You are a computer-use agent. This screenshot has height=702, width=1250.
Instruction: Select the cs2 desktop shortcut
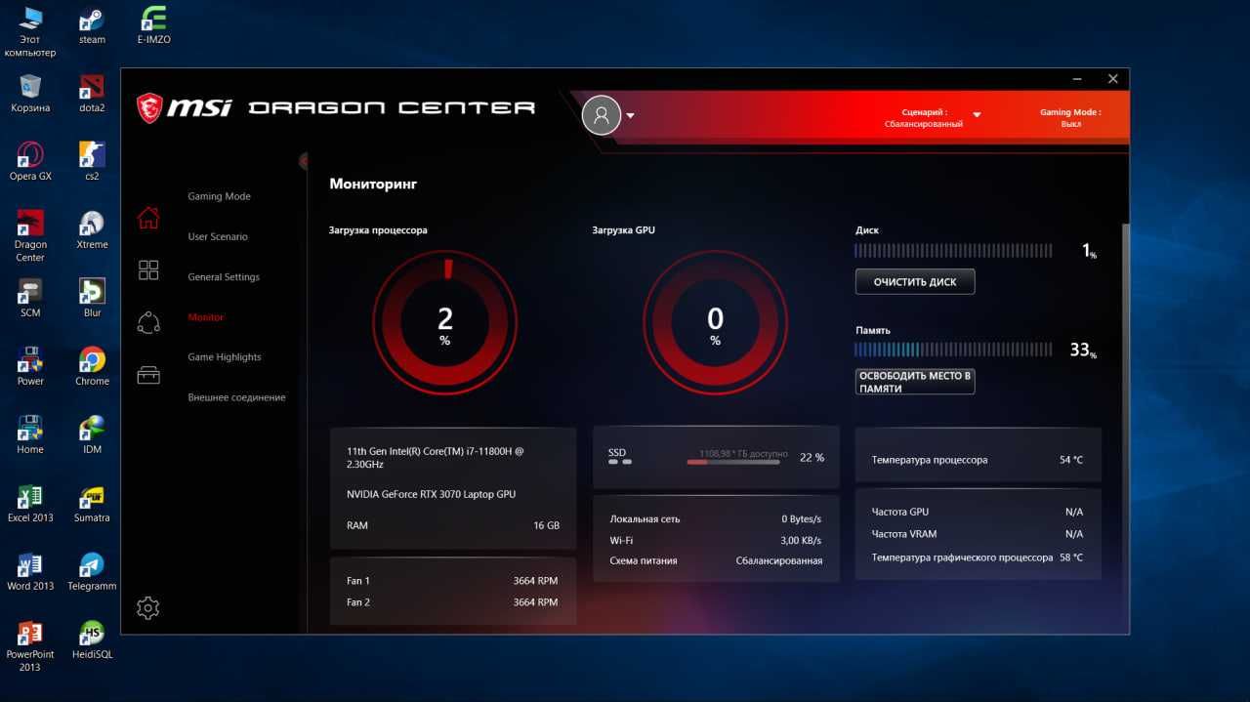tap(92, 162)
